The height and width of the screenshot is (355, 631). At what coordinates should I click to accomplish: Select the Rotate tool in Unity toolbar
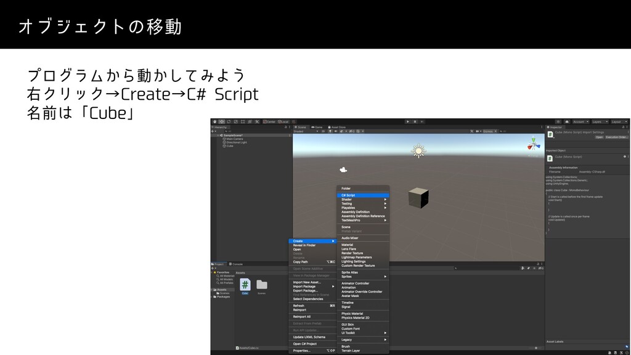coord(229,121)
